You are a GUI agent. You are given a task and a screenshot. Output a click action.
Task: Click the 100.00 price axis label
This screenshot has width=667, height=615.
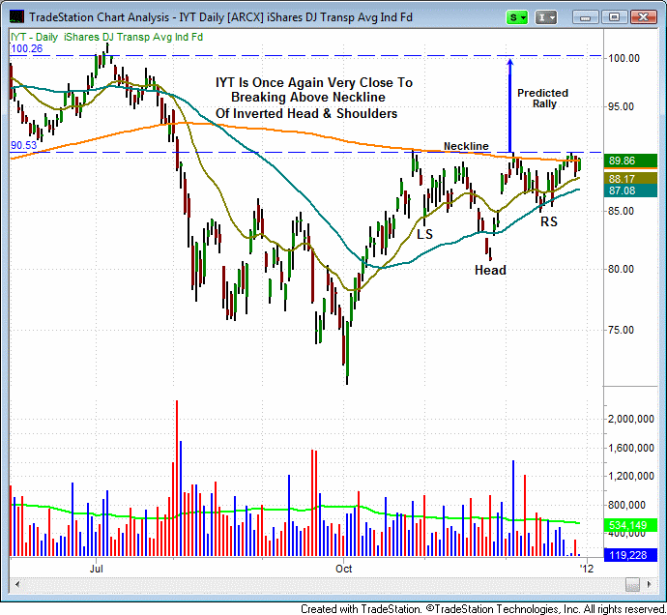pos(623,58)
